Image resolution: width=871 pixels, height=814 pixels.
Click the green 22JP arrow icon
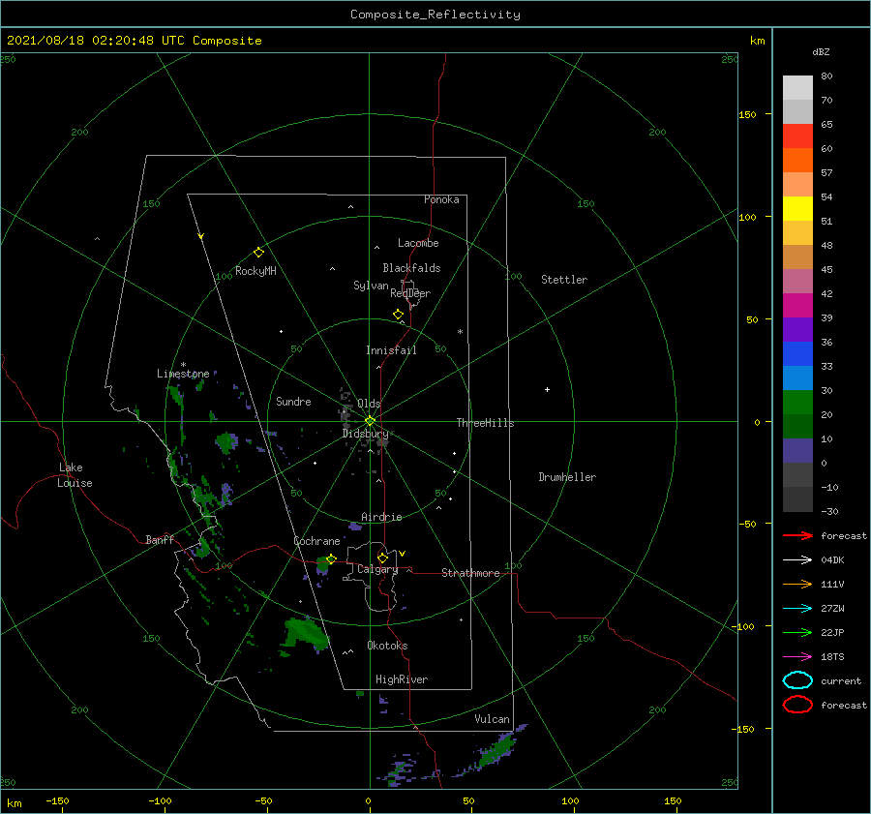tap(797, 632)
